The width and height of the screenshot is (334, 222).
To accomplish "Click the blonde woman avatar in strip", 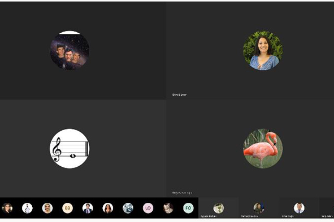I will [47, 208].
